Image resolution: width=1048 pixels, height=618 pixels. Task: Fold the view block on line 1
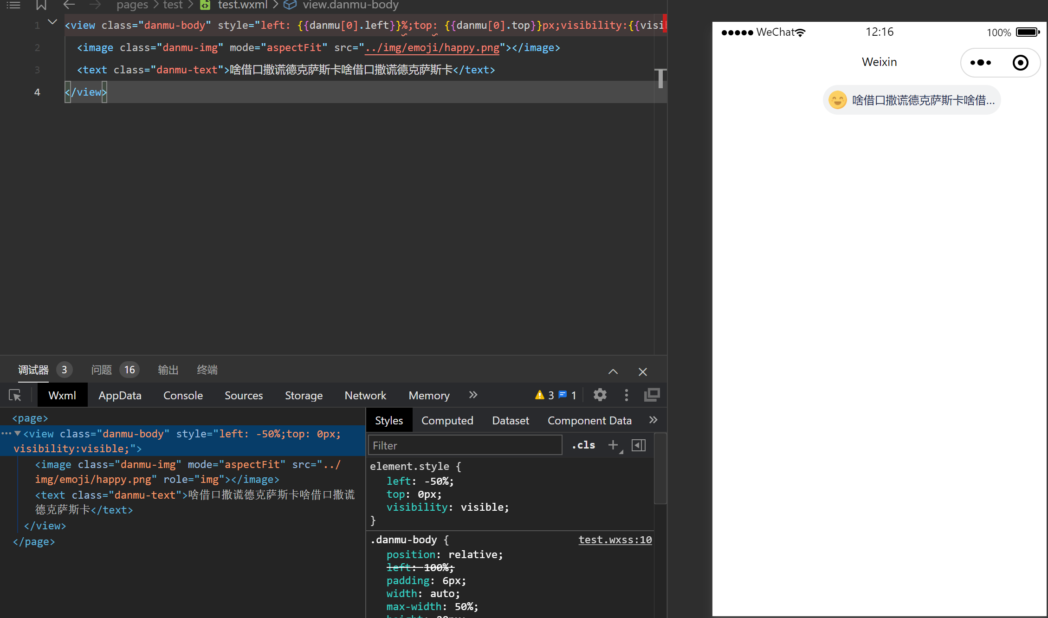coord(52,22)
